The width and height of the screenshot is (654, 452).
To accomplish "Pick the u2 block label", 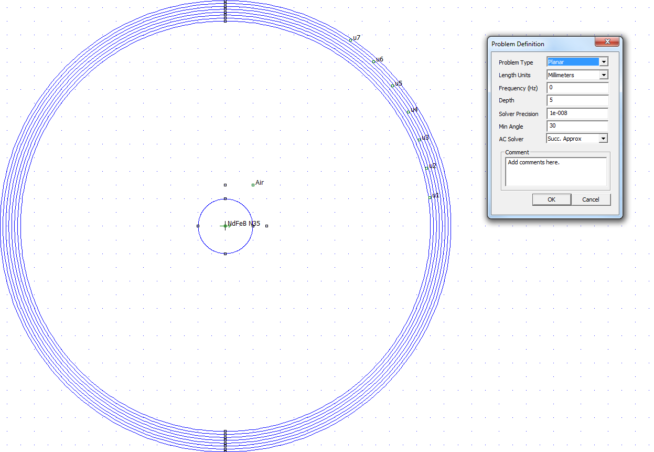I will tap(427, 168).
